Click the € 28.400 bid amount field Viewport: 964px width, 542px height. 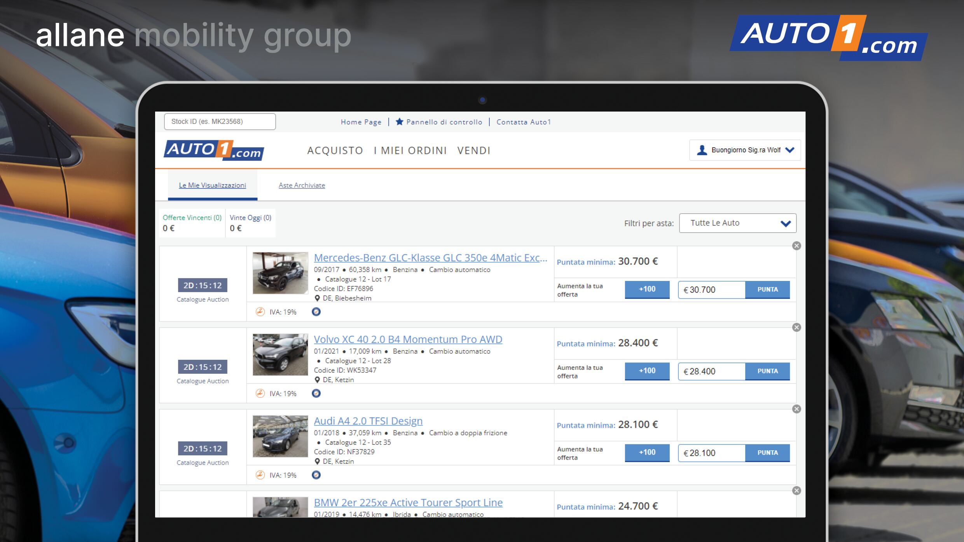coord(712,371)
